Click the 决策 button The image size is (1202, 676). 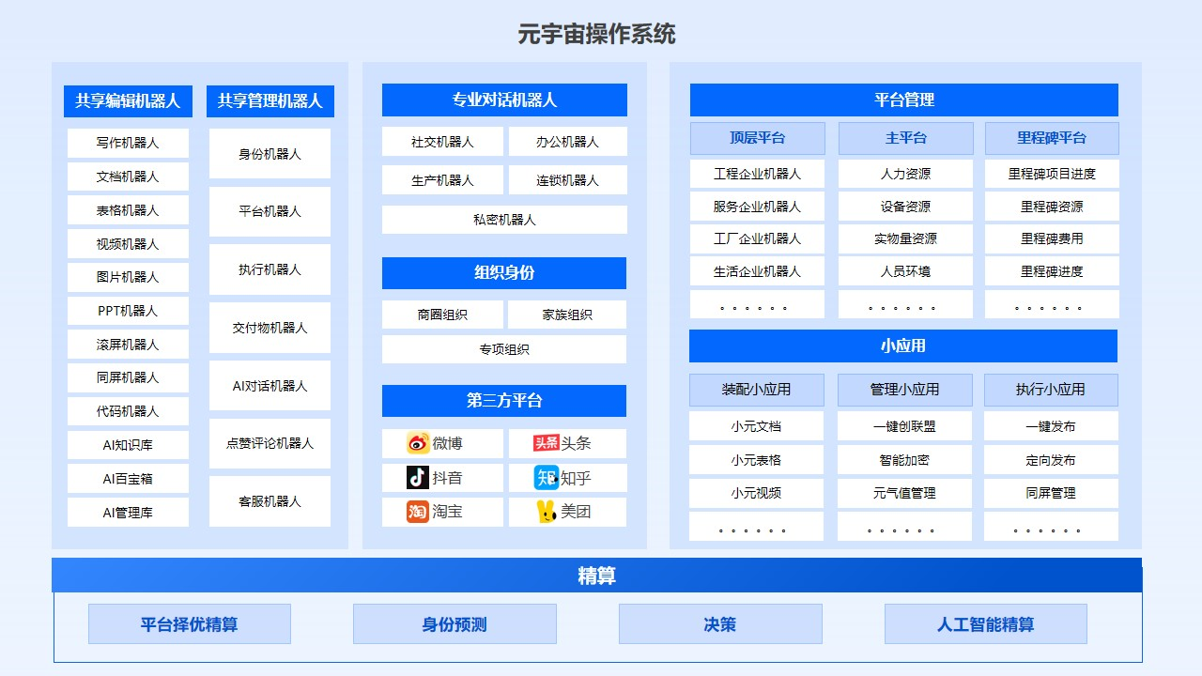(720, 624)
